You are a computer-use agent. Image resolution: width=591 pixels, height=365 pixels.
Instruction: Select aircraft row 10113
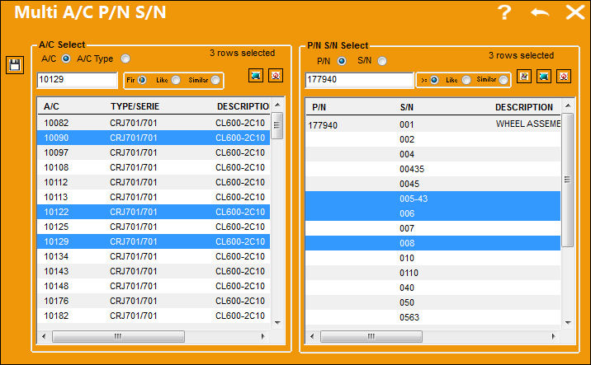(154, 197)
